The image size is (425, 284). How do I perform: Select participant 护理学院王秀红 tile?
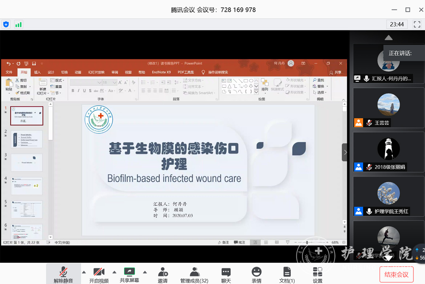388,196
